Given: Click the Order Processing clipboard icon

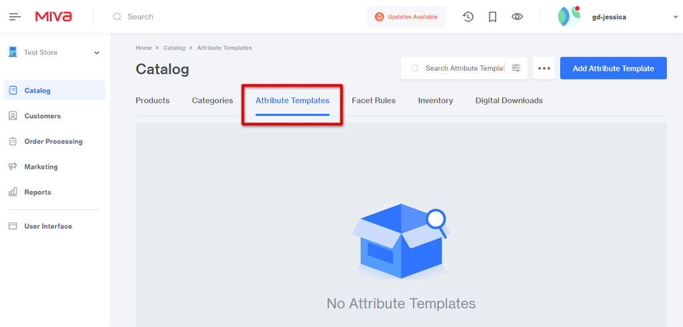Looking at the screenshot, I should pos(13,141).
